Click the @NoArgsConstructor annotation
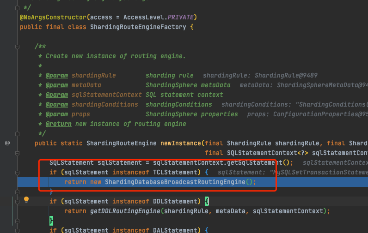 pyautogui.click(x=53, y=18)
